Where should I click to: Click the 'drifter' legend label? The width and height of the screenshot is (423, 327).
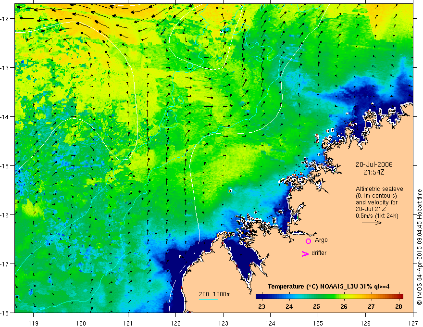[319, 253]
